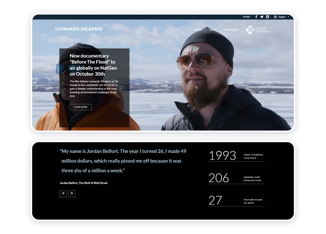Select the English language label
The width and height of the screenshot is (326, 234).
click(x=282, y=17)
